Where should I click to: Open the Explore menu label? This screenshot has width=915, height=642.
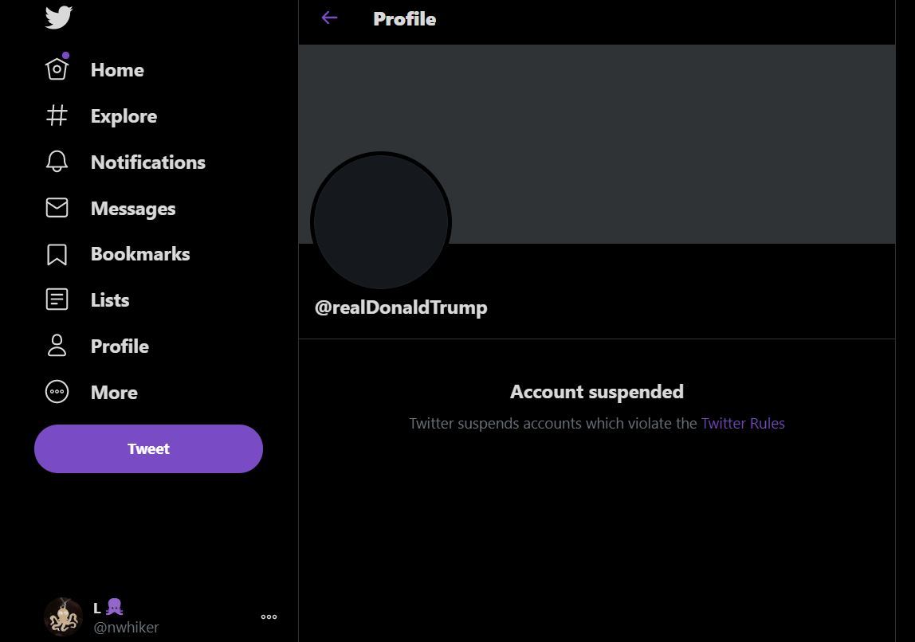pyautogui.click(x=124, y=116)
